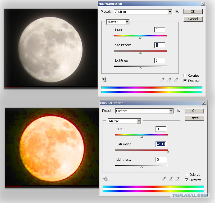Click the Hue slider handle in bottom dialog

[x=142, y=137]
